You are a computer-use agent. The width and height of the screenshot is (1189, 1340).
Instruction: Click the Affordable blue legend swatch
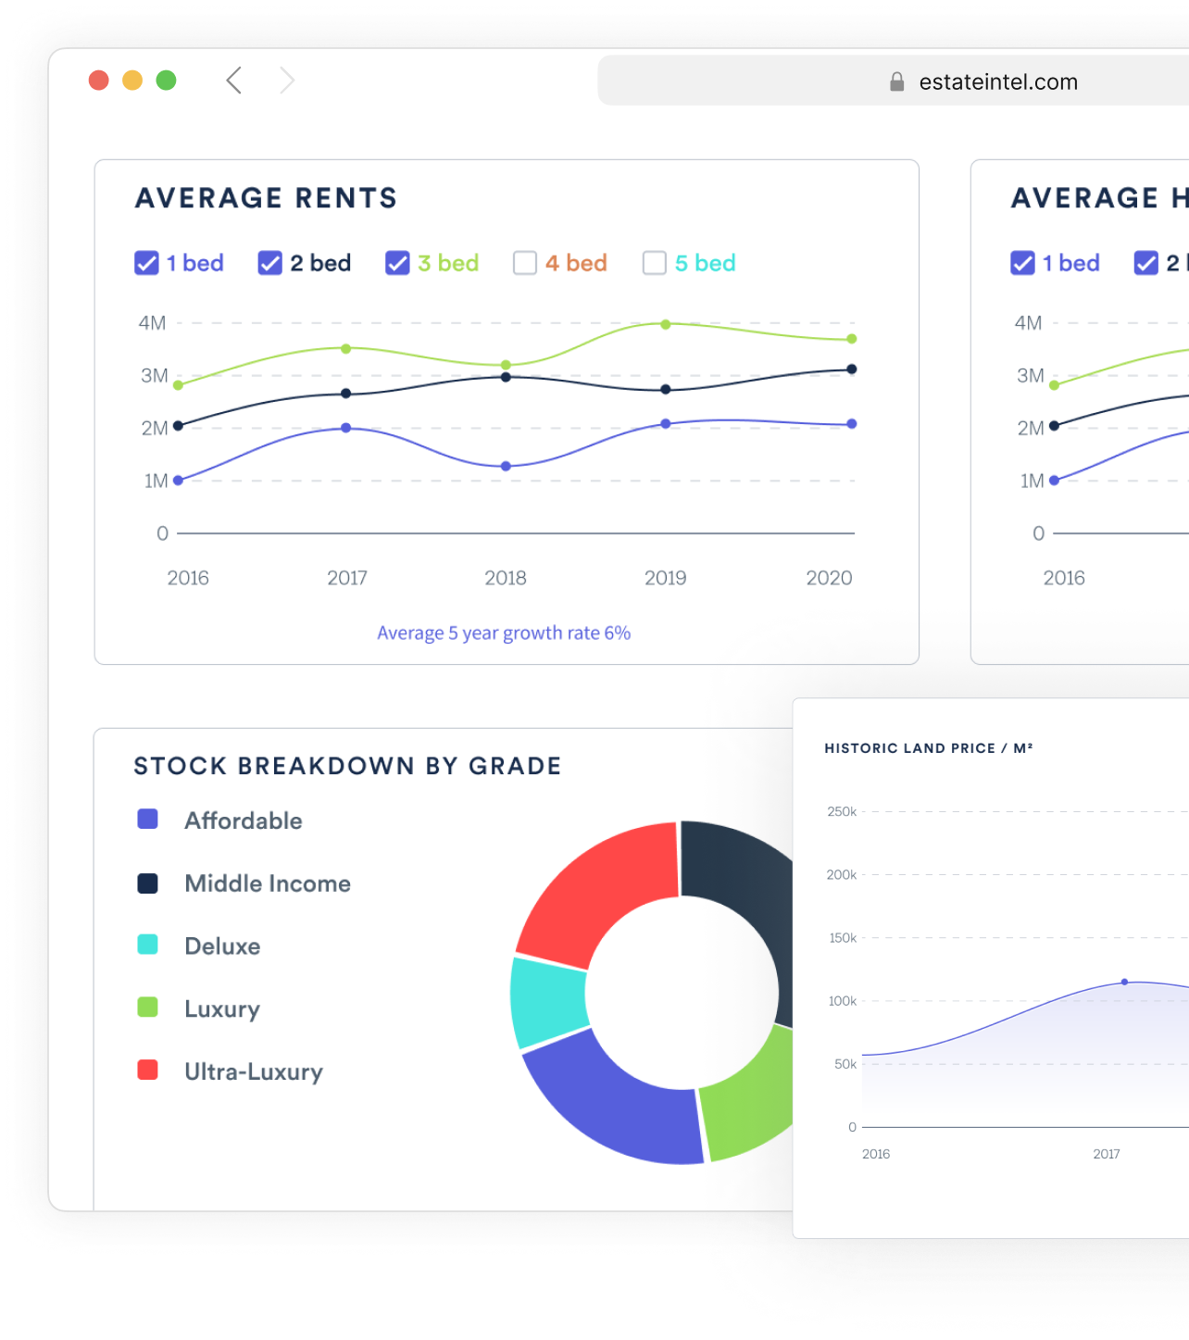pyautogui.click(x=147, y=820)
